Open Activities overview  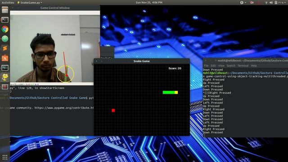tap(8, 3)
